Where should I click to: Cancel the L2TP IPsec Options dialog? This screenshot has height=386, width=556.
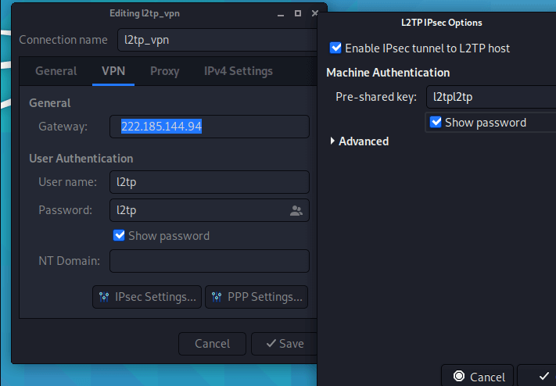tap(478, 377)
